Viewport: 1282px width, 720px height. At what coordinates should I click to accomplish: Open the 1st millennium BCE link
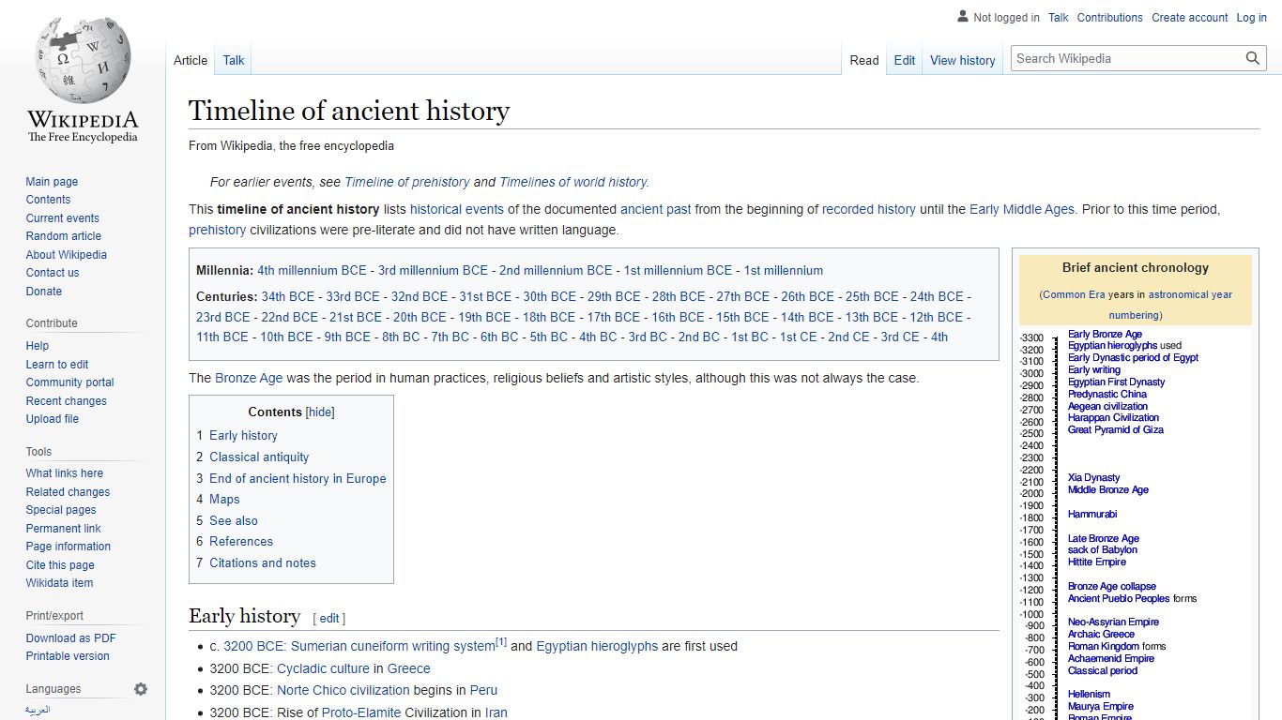(x=678, y=270)
